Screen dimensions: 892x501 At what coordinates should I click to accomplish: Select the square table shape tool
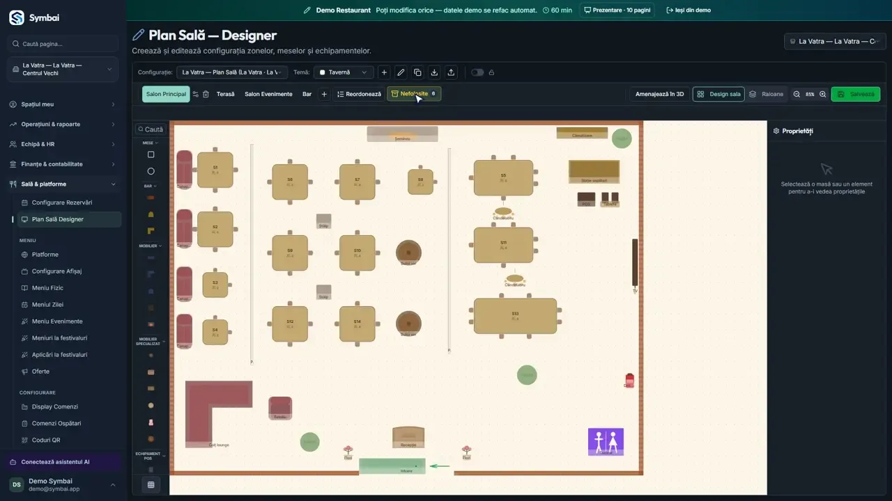pos(151,154)
